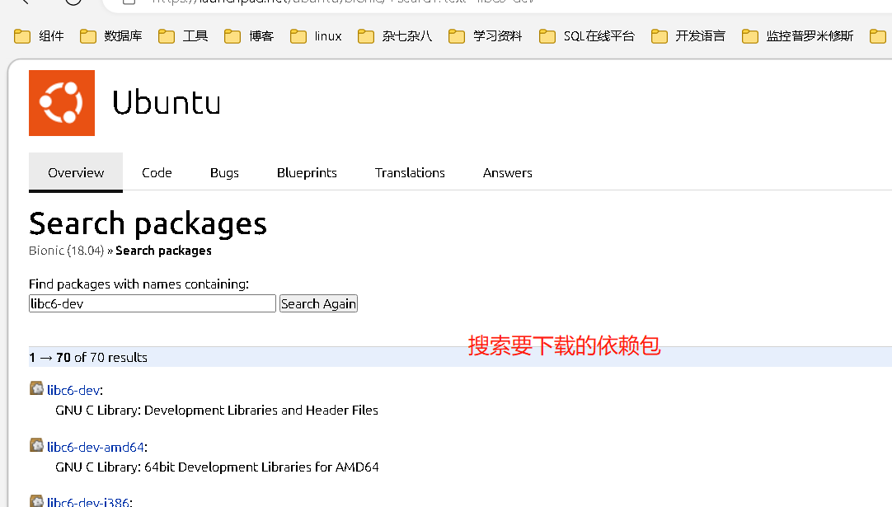Click the package icon beside libc6-dev-i386

36,500
